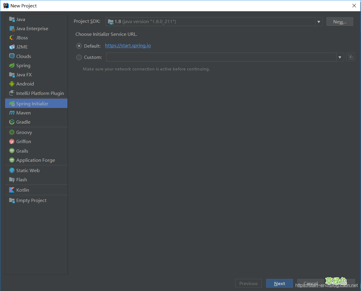Select the JBoss list entry text

click(x=22, y=38)
